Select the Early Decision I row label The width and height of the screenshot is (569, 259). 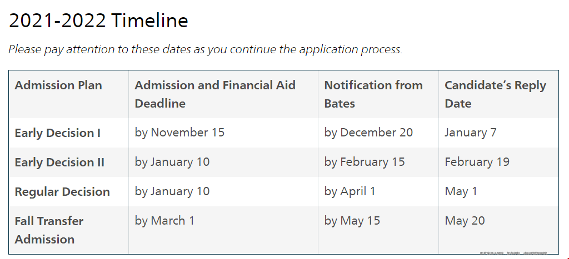coord(58,133)
